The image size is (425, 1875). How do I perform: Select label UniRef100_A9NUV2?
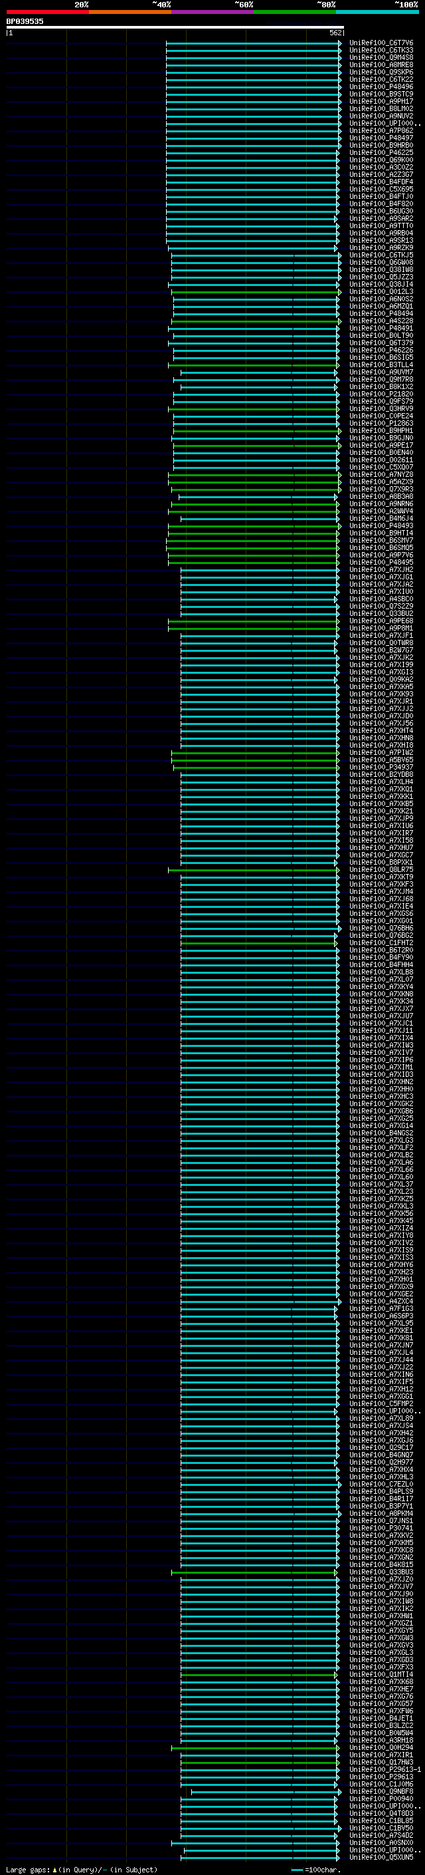(x=381, y=116)
